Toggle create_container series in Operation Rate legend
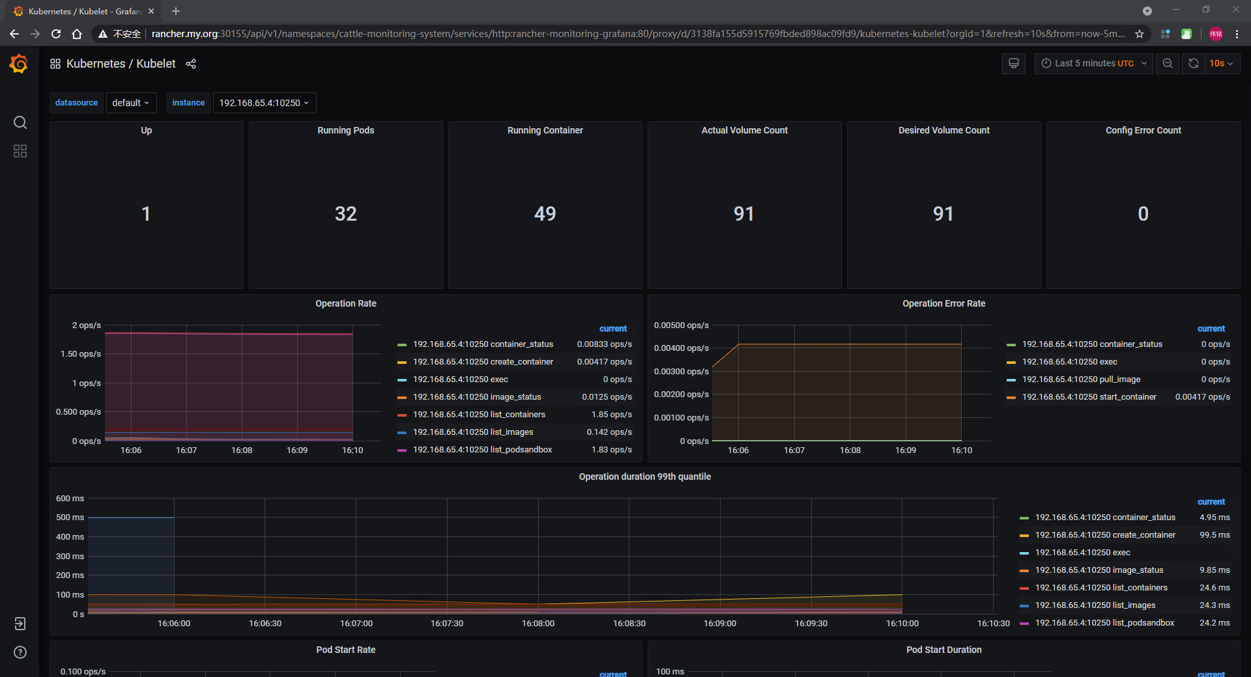 pyautogui.click(x=483, y=362)
